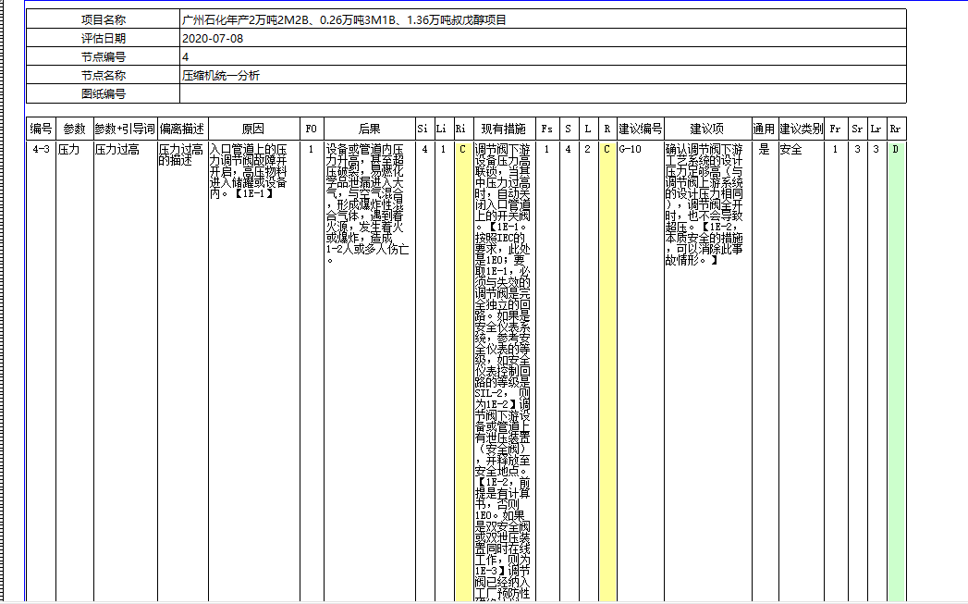Click the Lr column header
The height and width of the screenshot is (604, 968).
[876, 129]
